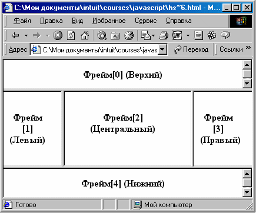This screenshot has height=213, width=256.
Task: Click the Print toolbar icon
Action: [x=164, y=36]
